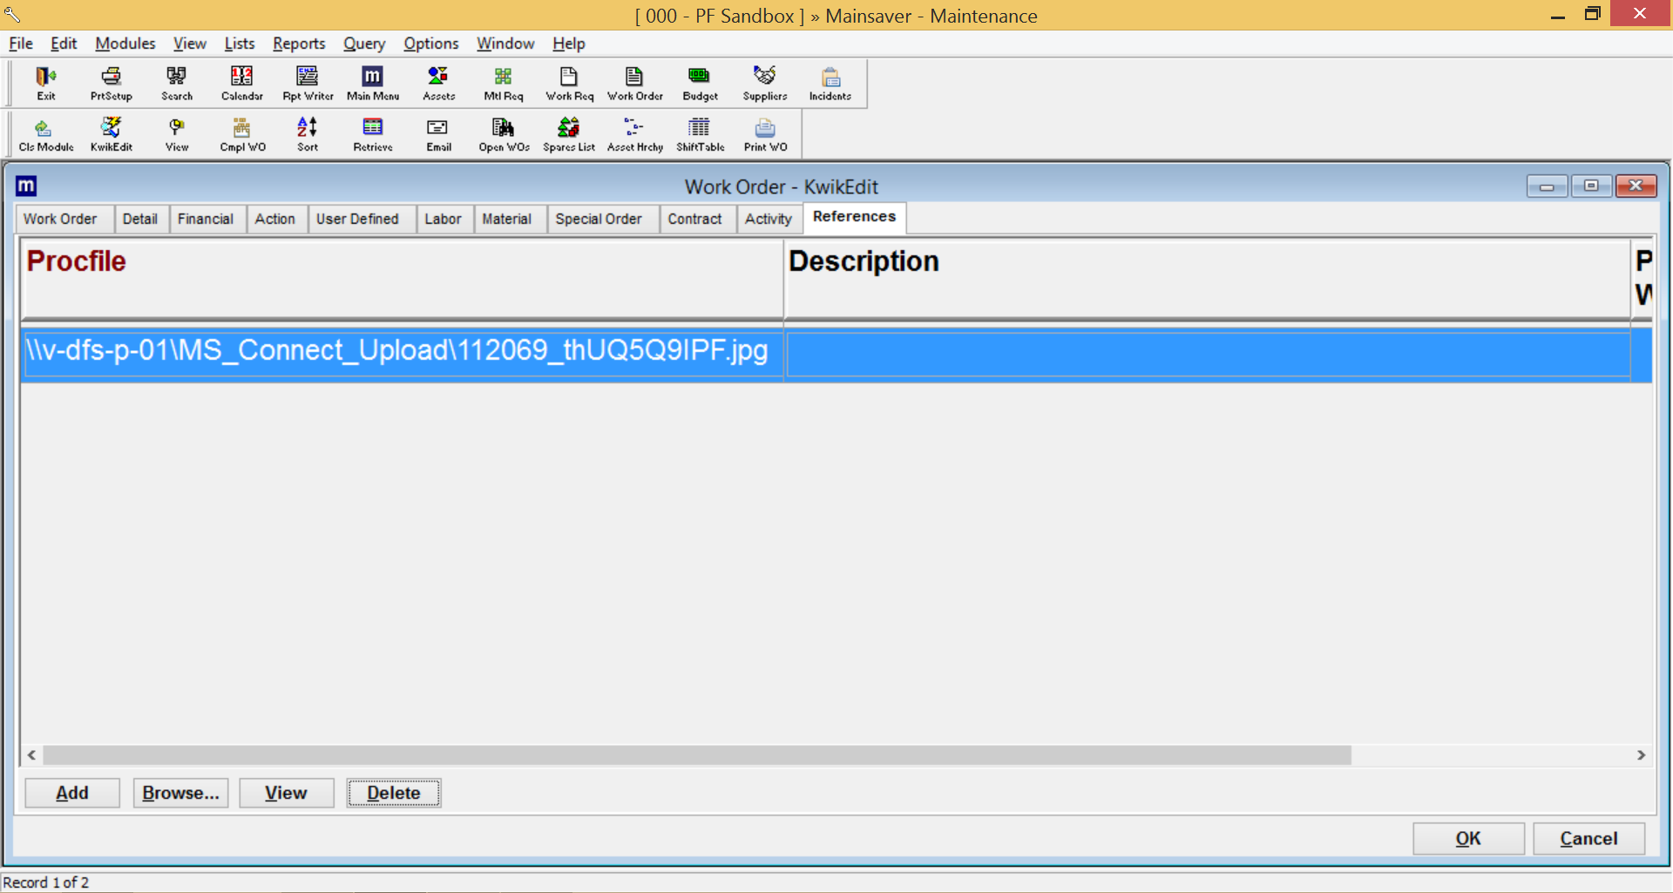Image resolution: width=1673 pixels, height=893 pixels.
Task: Open the Assets module icon
Action: click(x=438, y=83)
